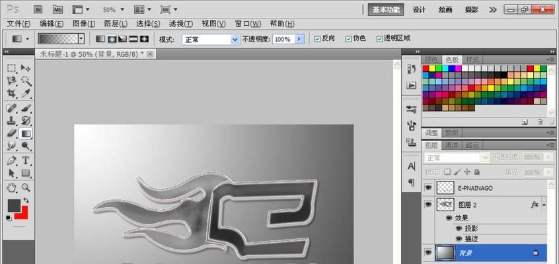Open the History panel icon

tap(412, 69)
